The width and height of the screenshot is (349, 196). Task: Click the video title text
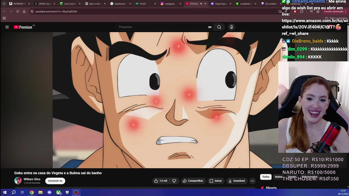point(58,173)
